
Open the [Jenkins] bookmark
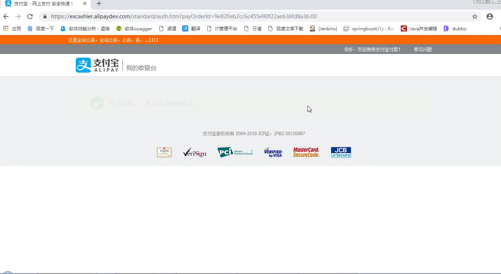click(323, 28)
